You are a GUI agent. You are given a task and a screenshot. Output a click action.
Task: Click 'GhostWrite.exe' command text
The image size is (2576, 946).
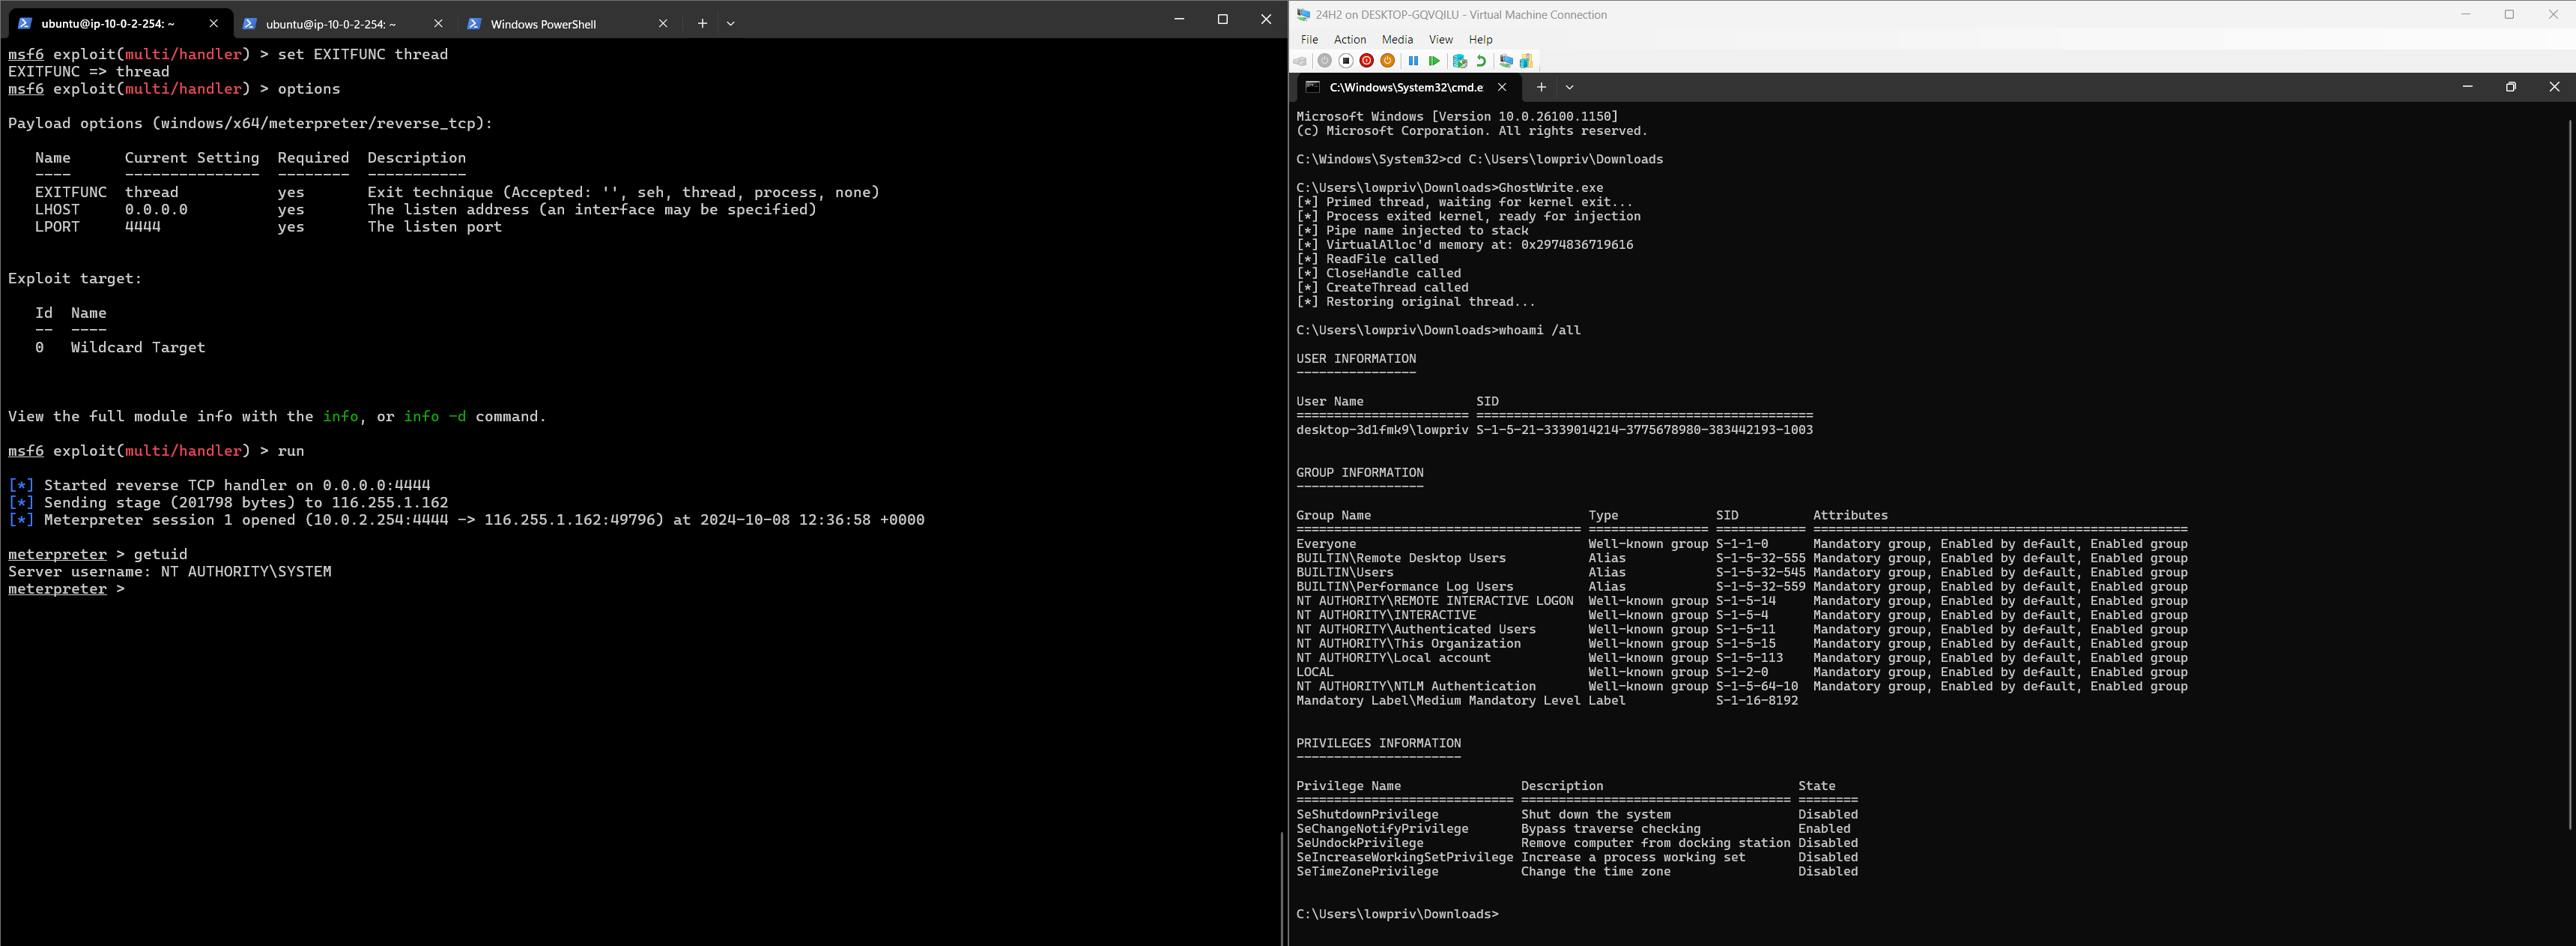click(x=1550, y=187)
